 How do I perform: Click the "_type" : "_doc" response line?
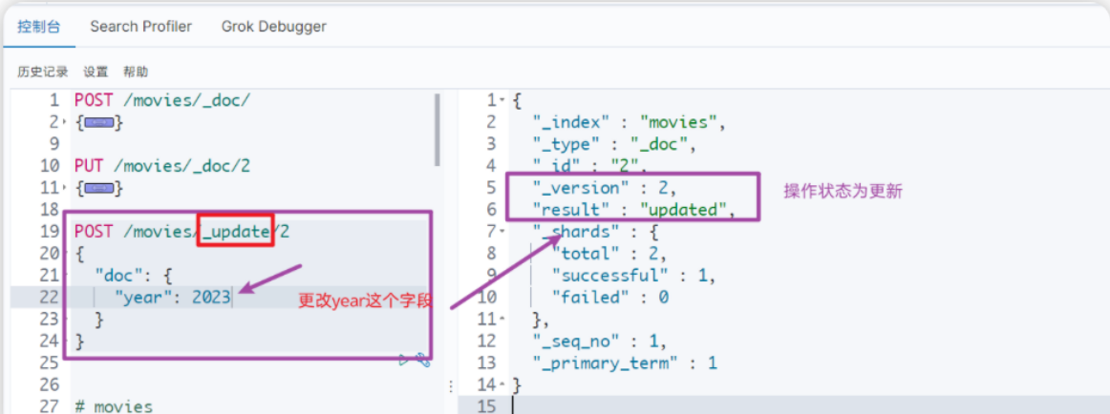pos(615,145)
